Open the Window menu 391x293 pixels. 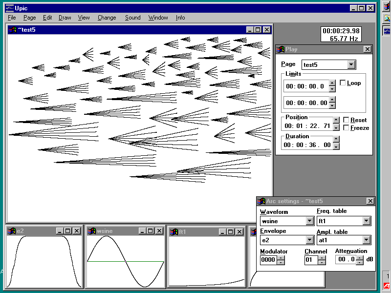tap(158, 18)
